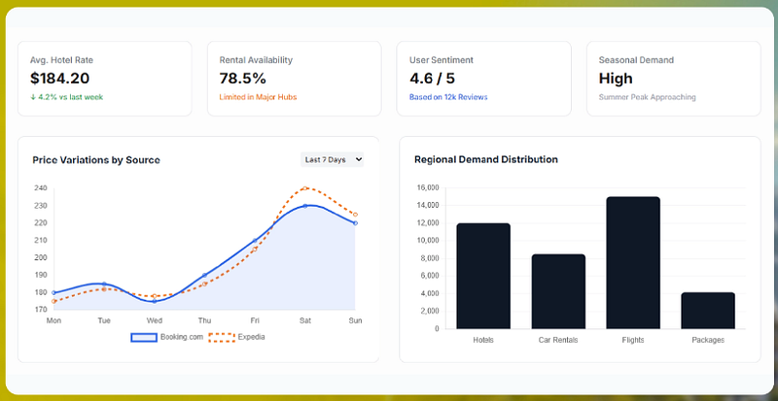Viewport: 778px width, 401px height.
Task: Open the Last 7 Days dropdown
Action: coord(332,159)
